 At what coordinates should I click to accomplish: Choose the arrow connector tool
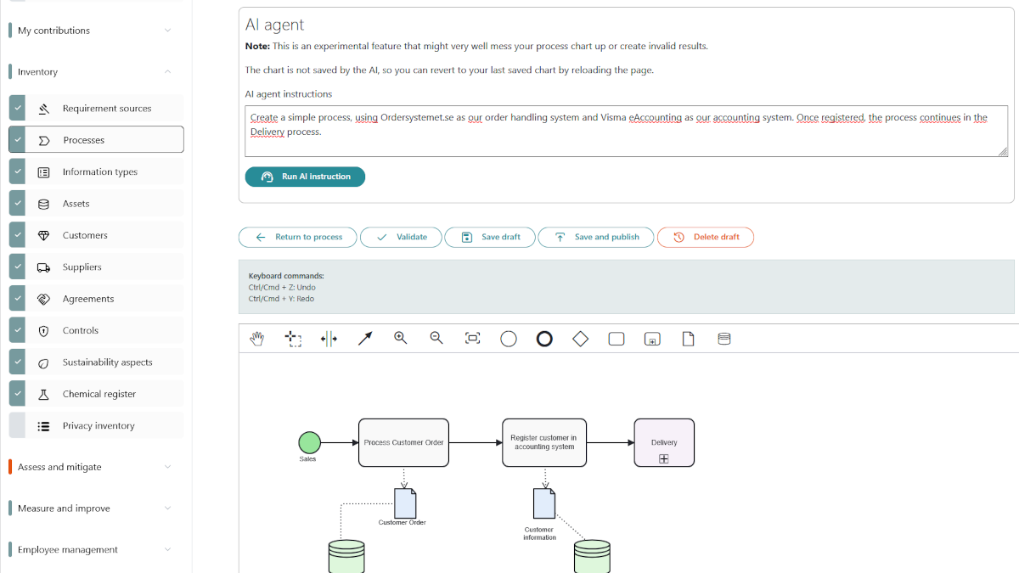[363, 338]
